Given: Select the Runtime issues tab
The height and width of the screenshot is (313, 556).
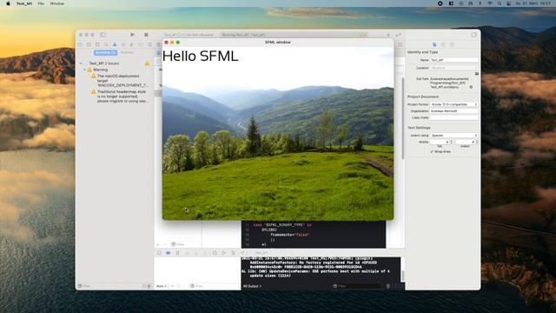Looking at the screenshot, I should pyautogui.click(x=127, y=52).
